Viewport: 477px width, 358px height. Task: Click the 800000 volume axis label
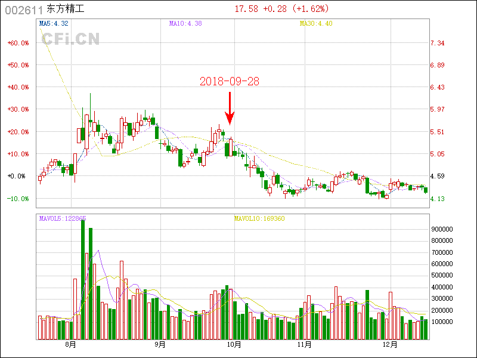click(x=442, y=240)
